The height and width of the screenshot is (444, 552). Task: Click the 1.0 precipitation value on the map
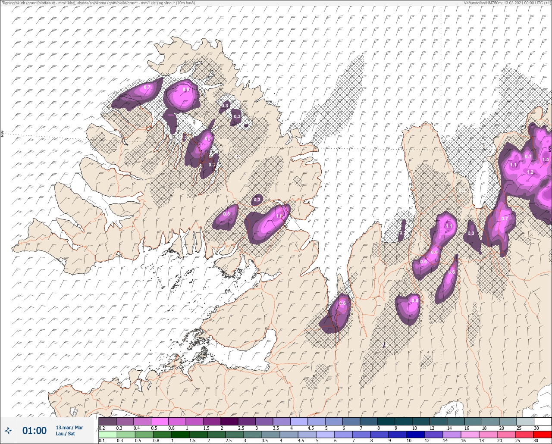click(279, 216)
